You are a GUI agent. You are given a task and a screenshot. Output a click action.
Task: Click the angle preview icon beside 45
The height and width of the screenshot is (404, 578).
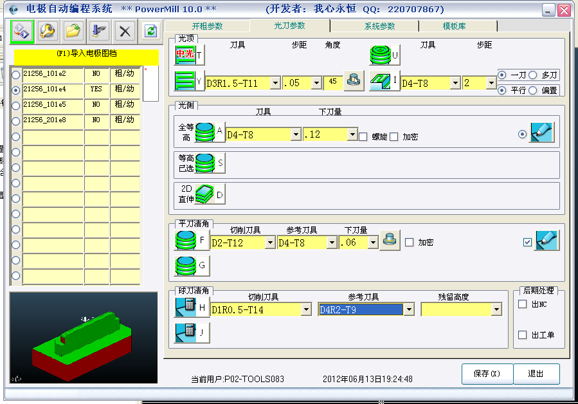(354, 81)
